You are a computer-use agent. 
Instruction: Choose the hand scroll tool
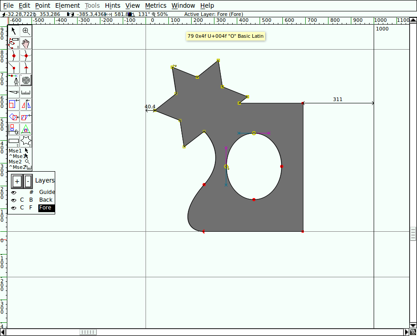pos(26,44)
